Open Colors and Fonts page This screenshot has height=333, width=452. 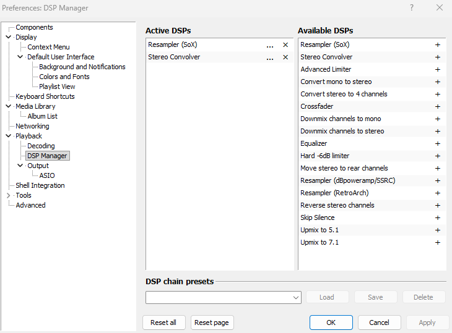pos(64,77)
